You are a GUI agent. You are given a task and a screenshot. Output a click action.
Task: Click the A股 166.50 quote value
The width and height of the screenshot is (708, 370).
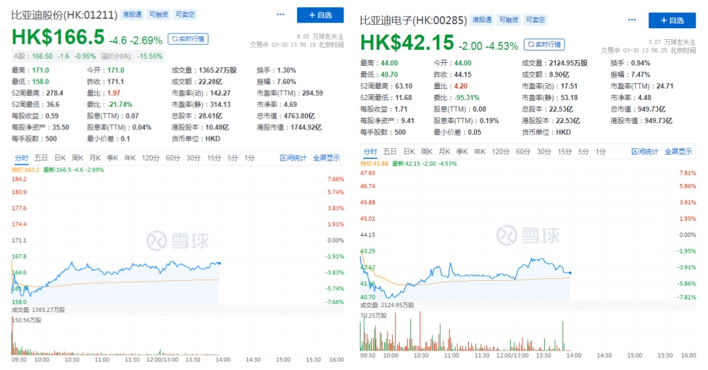point(42,56)
